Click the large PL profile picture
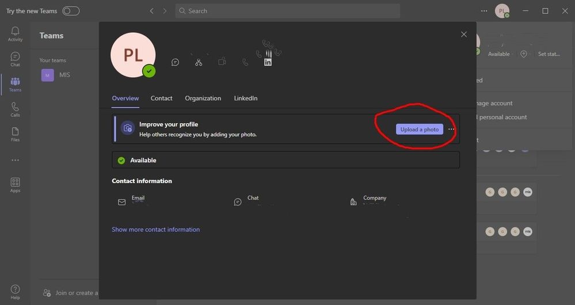The image size is (575, 305). pyautogui.click(x=133, y=55)
